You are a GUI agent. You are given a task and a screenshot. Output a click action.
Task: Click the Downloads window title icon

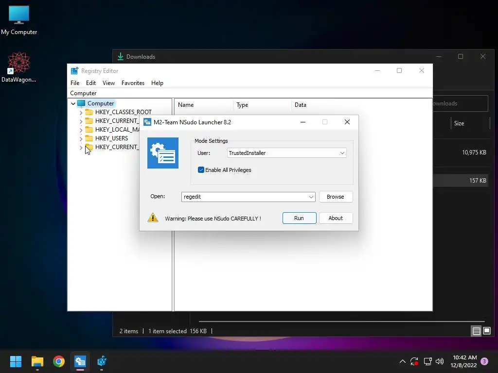(121, 56)
